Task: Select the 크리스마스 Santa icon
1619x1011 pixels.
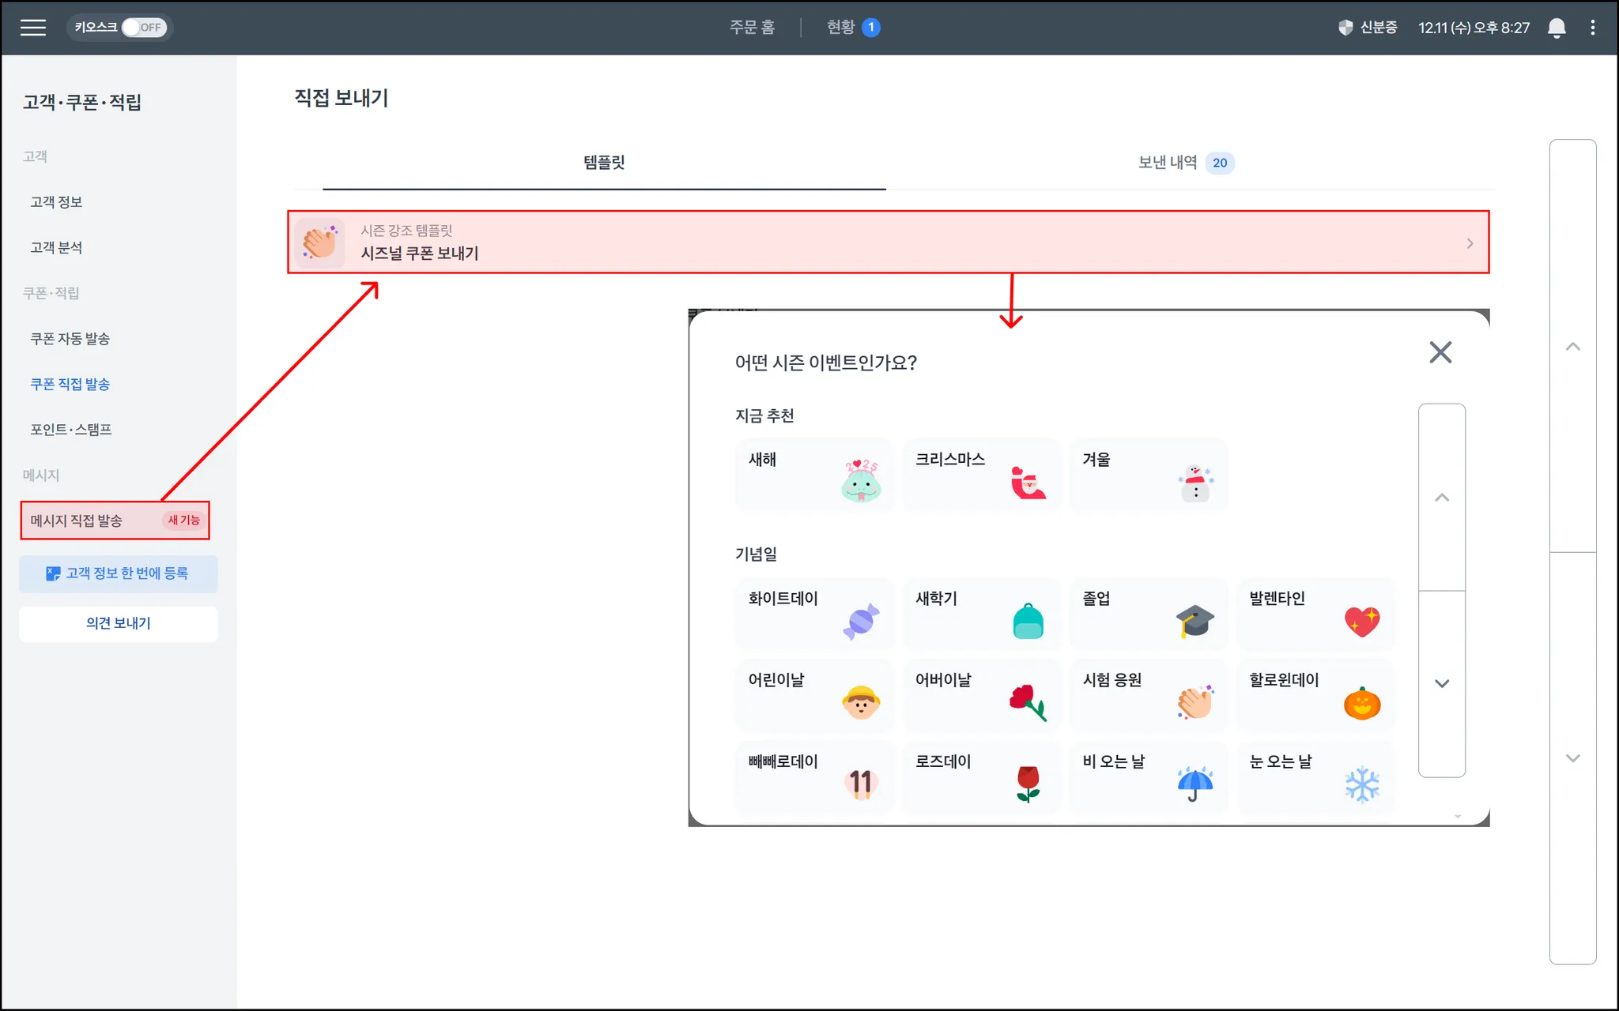Action: point(1028,482)
